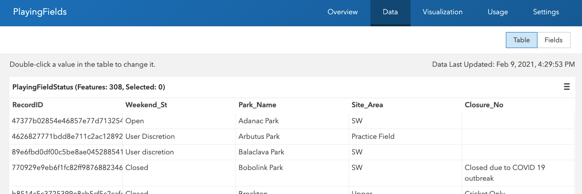
Task: Select the Bobolink Park cell
Action: (293, 173)
